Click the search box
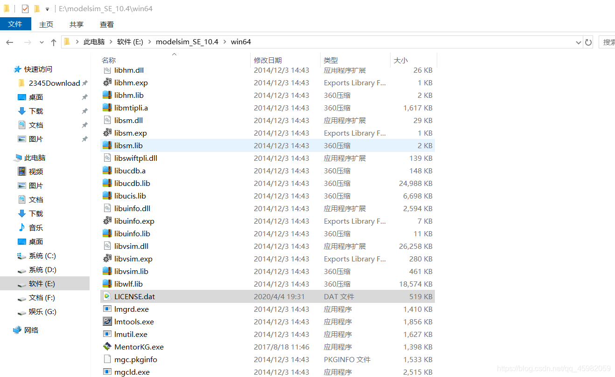615x377 pixels. (x=607, y=42)
